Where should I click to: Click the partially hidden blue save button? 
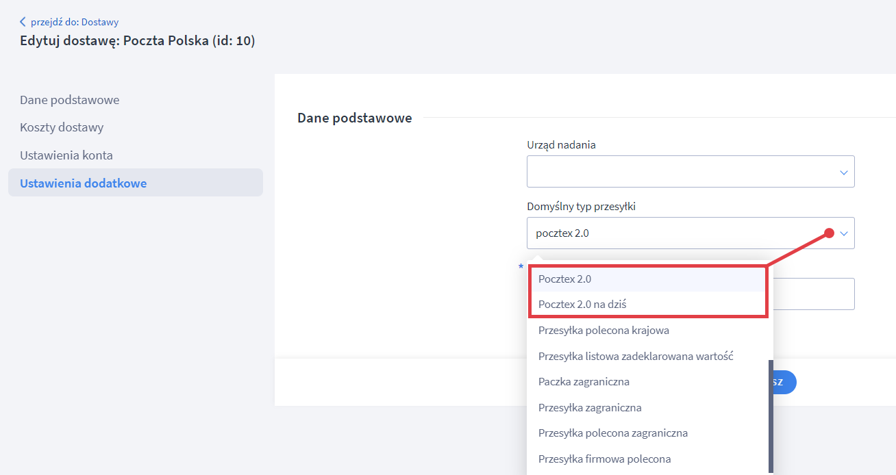pos(785,382)
